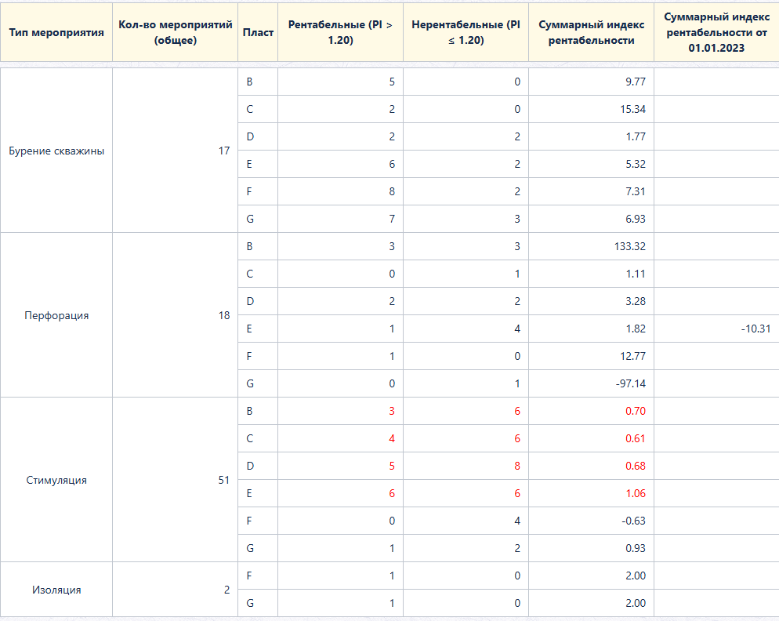The height and width of the screenshot is (621, 779).
Task: Select 'Рентабельные (PI > 1.20)' header
Action: pyautogui.click(x=340, y=32)
